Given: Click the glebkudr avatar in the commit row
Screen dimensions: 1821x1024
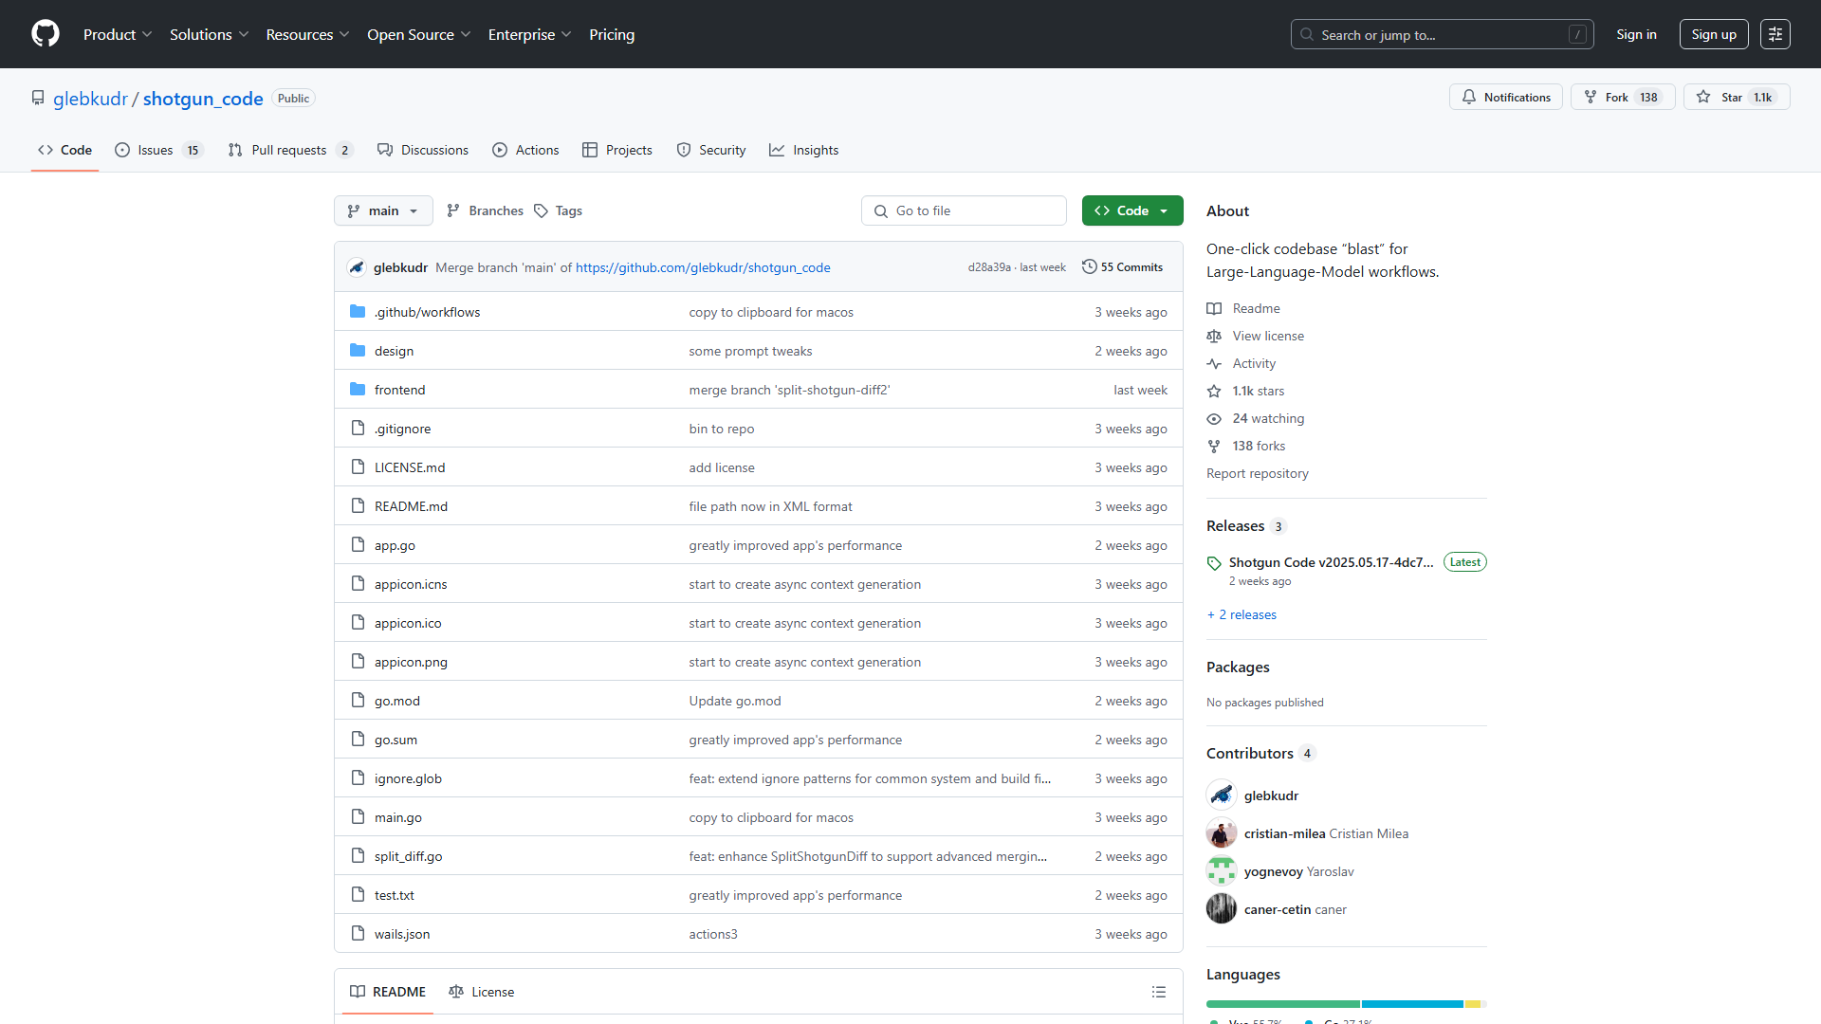Looking at the screenshot, I should pos(357,267).
